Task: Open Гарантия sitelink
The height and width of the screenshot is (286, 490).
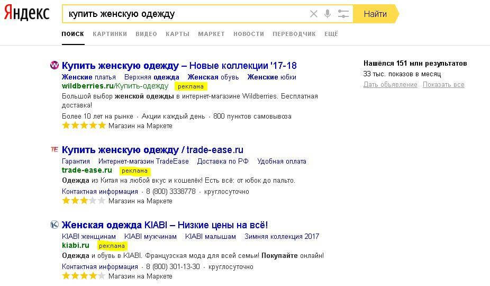Action: tap(76, 162)
